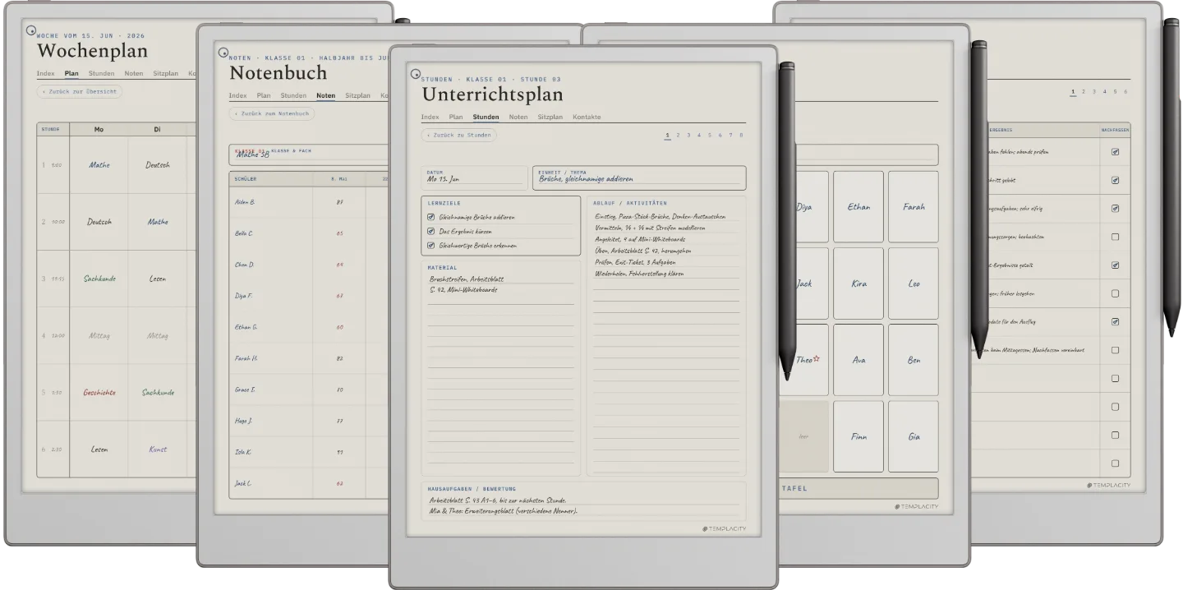Open Index tab in Unterrichtsplan

point(430,117)
